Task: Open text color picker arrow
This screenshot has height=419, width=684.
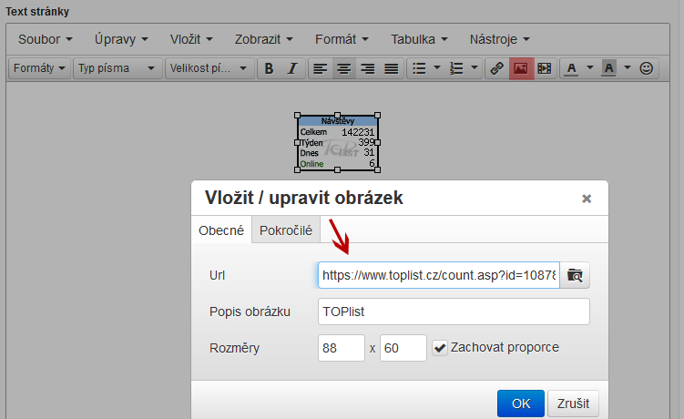Action: click(x=589, y=68)
